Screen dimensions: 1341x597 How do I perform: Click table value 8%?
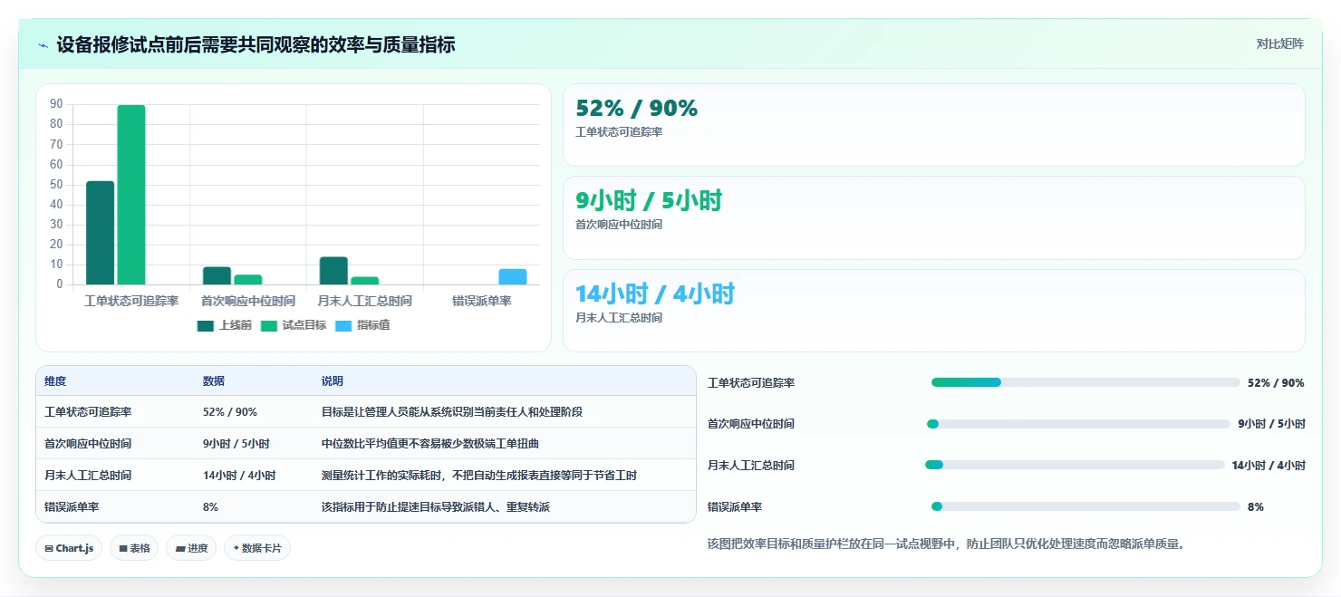[x=210, y=506]
